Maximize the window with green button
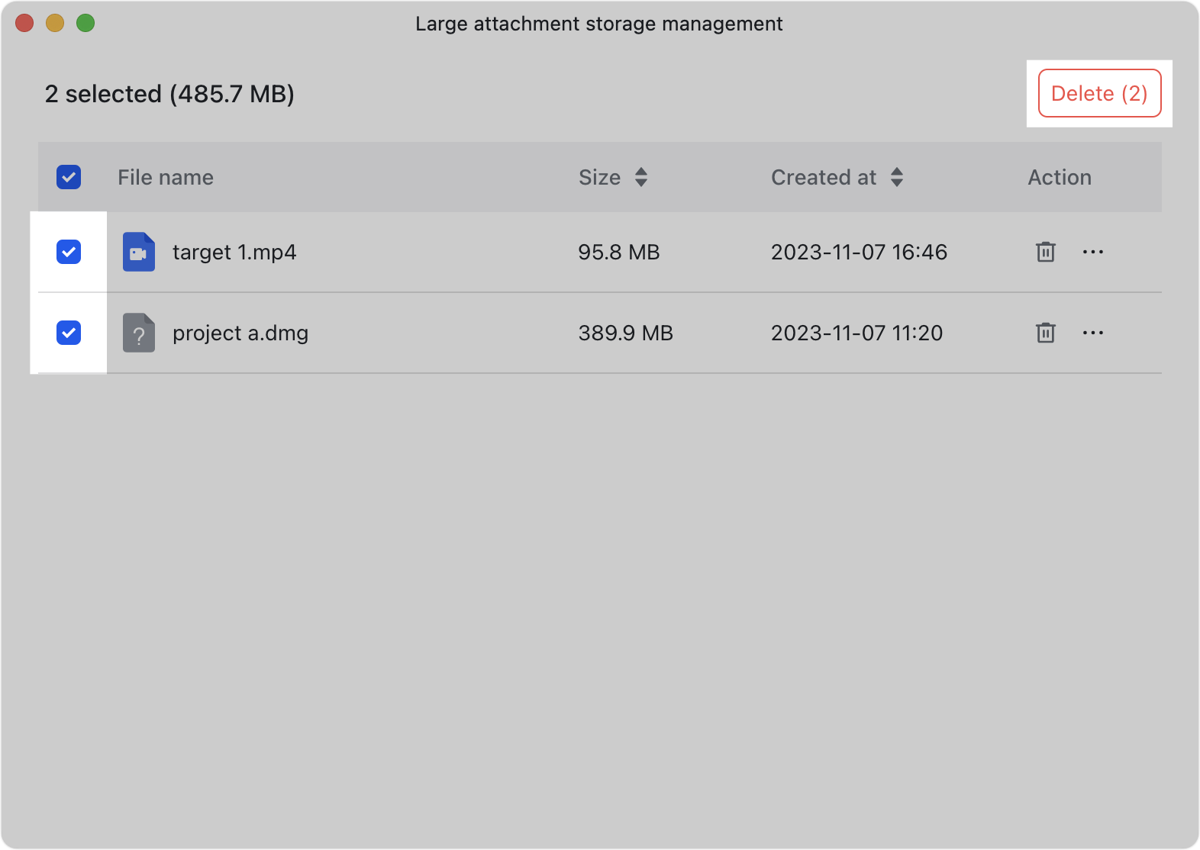Image resolution: width=1200 pixels, height=850 pixels. tap(85, 24)
